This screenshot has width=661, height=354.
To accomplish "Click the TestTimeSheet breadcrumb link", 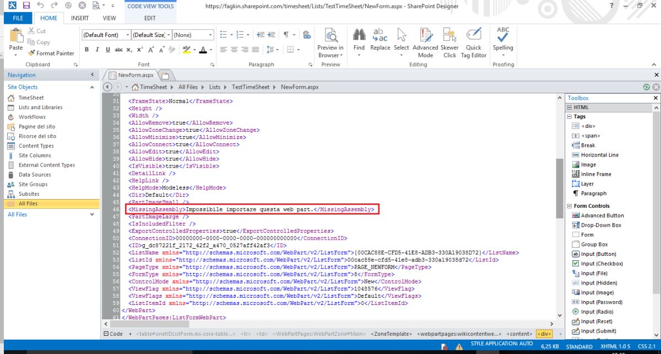I will click(251, 87).
